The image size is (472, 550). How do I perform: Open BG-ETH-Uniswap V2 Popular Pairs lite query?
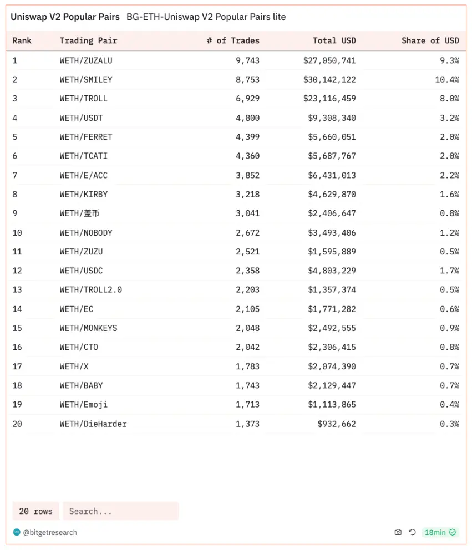click(x=206, y=17)
